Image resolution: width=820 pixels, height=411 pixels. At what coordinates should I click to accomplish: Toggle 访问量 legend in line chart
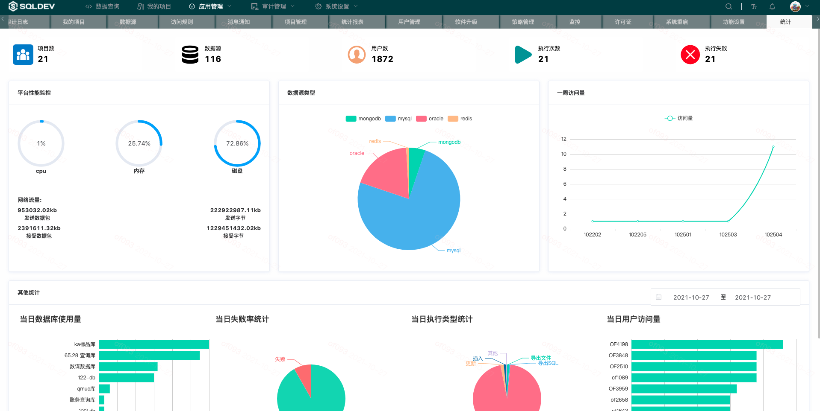pyautogui.click(x=679, y=118)
